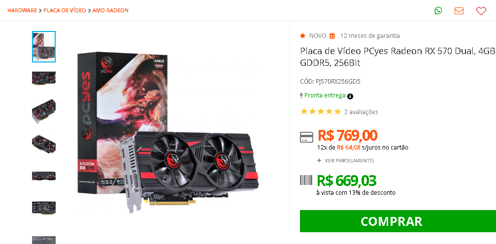The height and width of the screenshot is (244, 496).
Task: Open AMD RADEON category breadcrumb
Action: (110, 10)
